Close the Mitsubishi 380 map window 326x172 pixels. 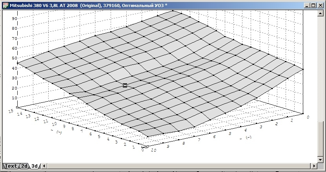320,5
